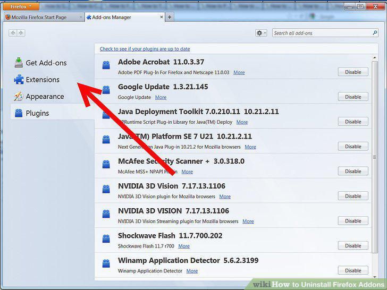Click the McAfee Security Scanner plugin icon
The height and width of the screenshot is (290, 387).
pos(106,164)
